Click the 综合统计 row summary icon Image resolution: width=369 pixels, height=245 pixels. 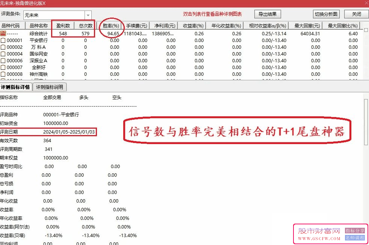coord(3,33)
